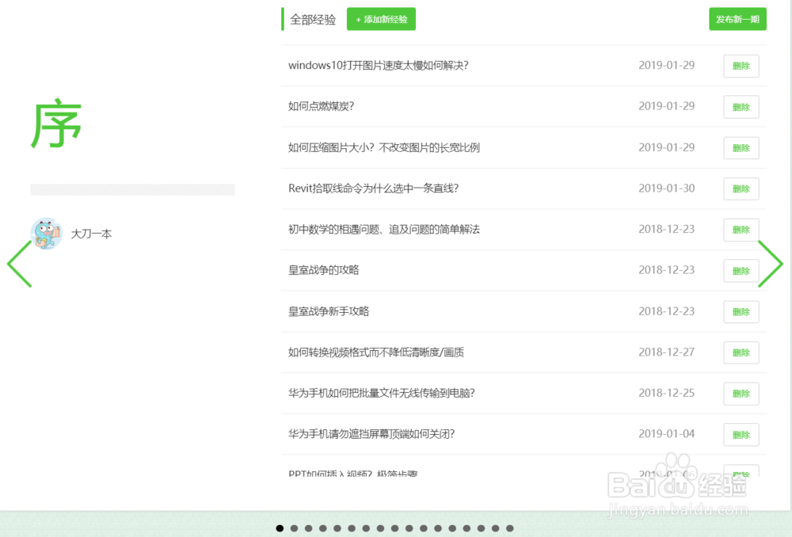Open the 华为手机批量文件无线传输 article
The height and width of the screenshot is (537, 792).
380,393
